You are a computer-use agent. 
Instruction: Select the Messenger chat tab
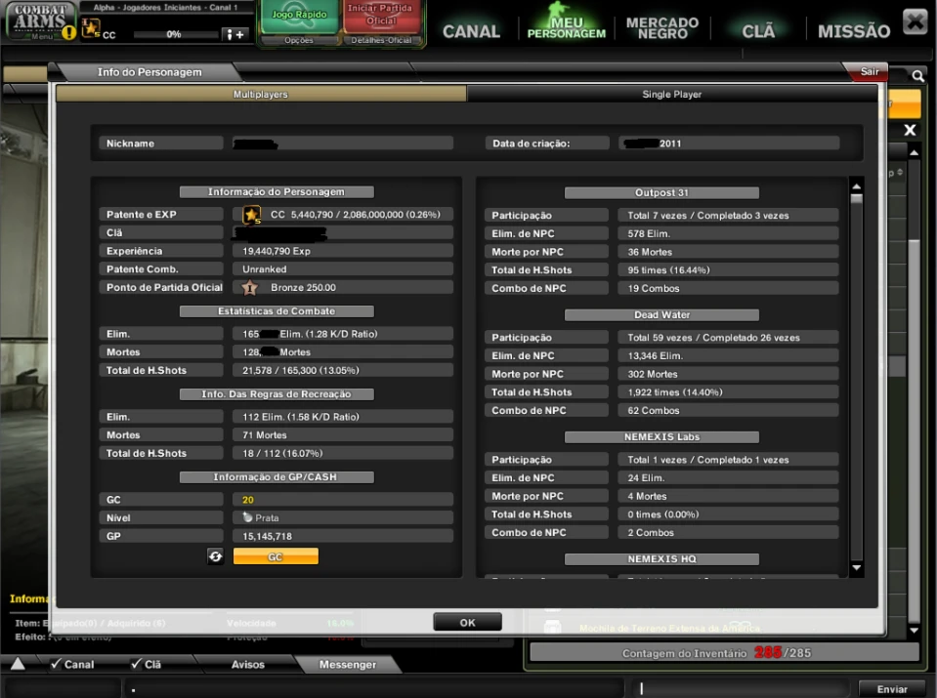click(x=348, y=664)
